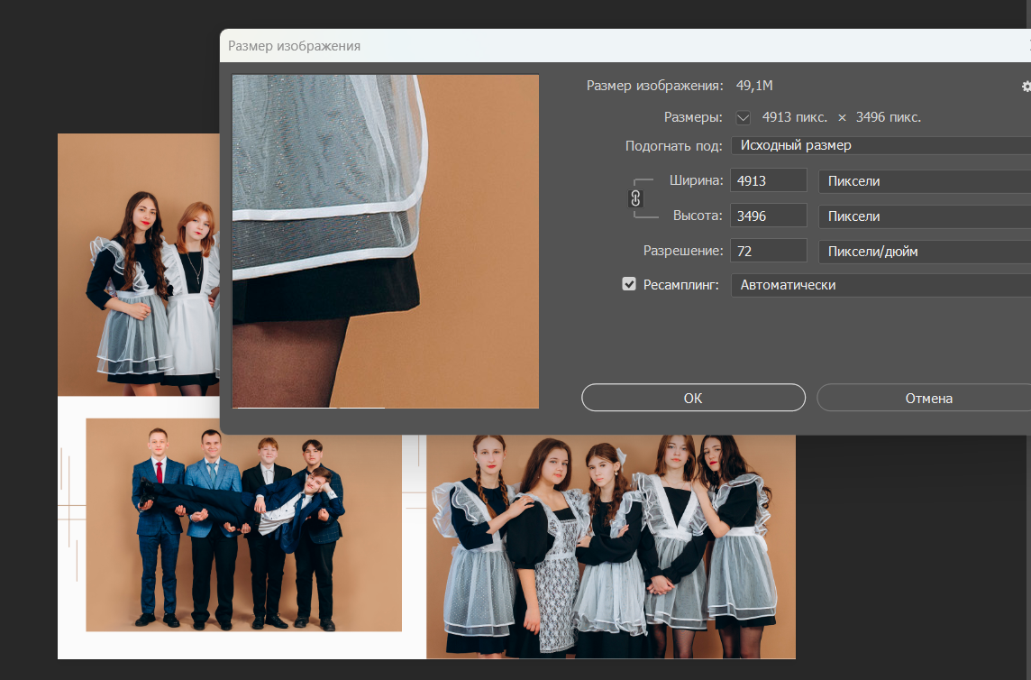The image size is (1031, 680).
Task: Uncheck the Ресамплинг checkbox
Action: (x=629, y=284)
